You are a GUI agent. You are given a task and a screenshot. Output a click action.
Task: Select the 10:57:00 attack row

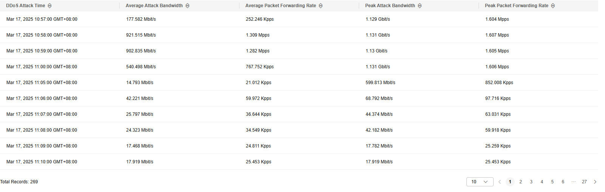(x=299, y=19)
